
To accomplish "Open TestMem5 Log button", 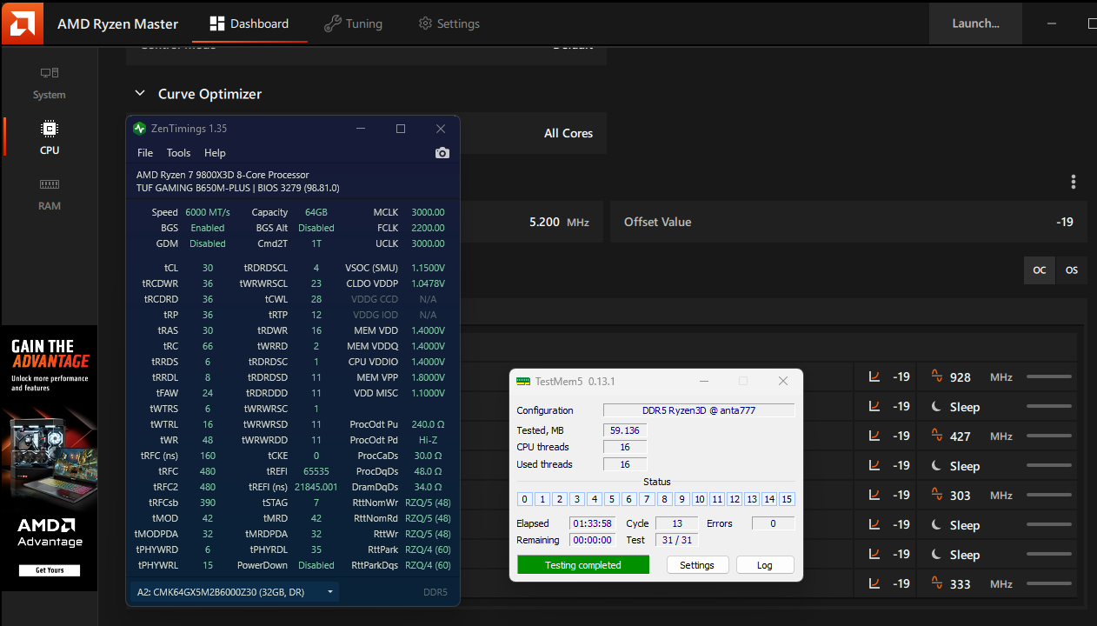I will (765, 565).
